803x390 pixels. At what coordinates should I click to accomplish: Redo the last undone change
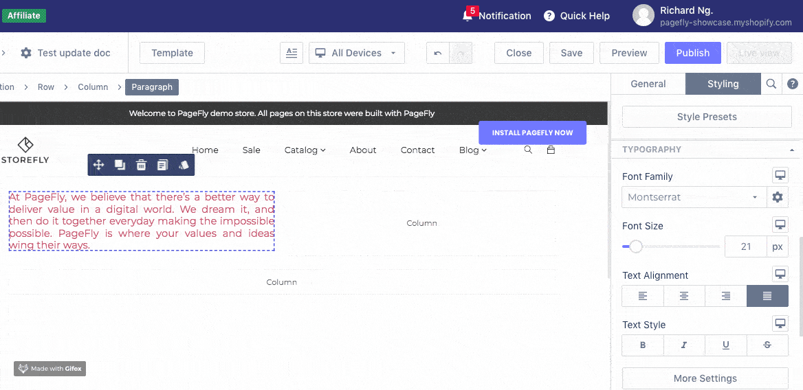pyautogui.click(x=461, y=53)
